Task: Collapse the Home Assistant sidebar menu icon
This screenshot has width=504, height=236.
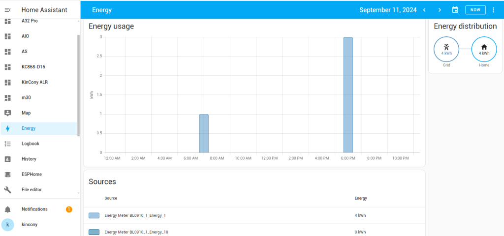Action: (x=7, y=10)
